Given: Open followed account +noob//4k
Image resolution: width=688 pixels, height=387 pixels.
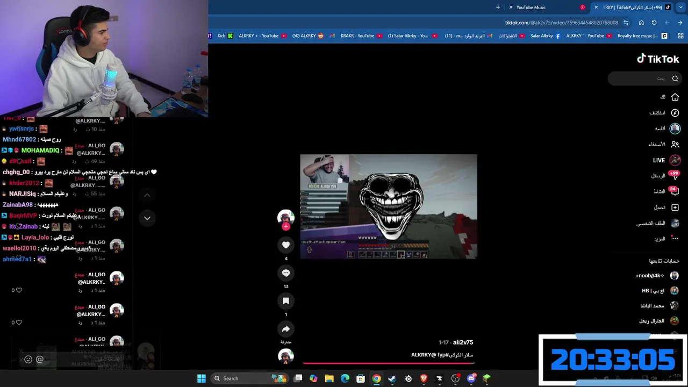Looking at the screenshot, I should (657, 276).
